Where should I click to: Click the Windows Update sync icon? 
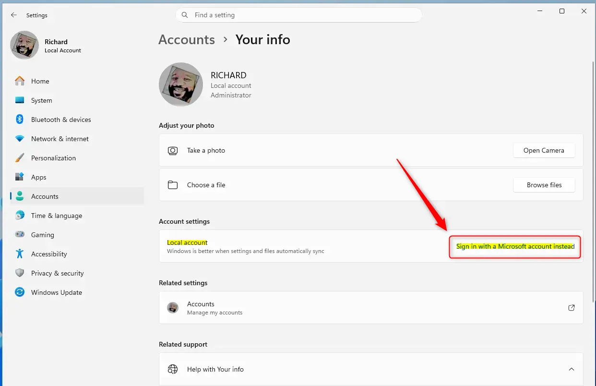(x=20, y=292)
